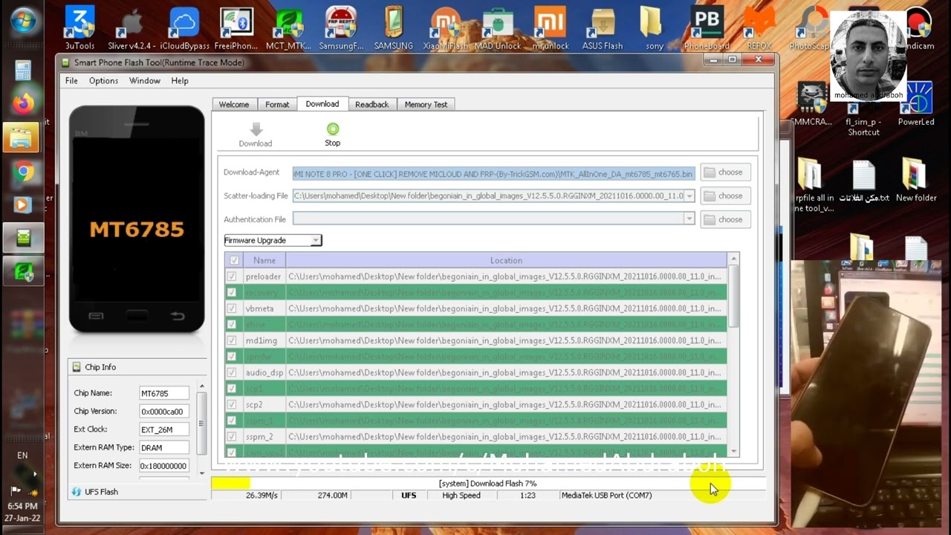Viewport: 951px width, 535px height.
Task: Open the iCloudBypass desktop icon
Action: (x=184, y=27)
